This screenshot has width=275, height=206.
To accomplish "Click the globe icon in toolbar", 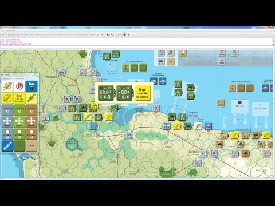I will [x=125, y=35].
